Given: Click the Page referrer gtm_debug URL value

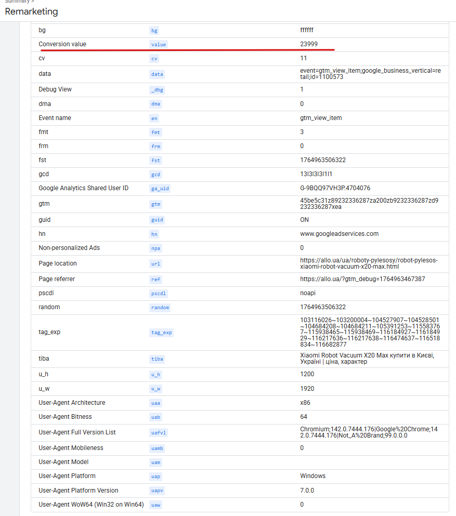Looking at the screenshot, I should point(362,279).
